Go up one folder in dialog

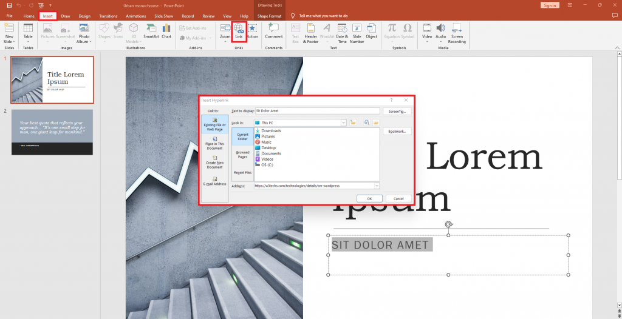pos(353,123)
